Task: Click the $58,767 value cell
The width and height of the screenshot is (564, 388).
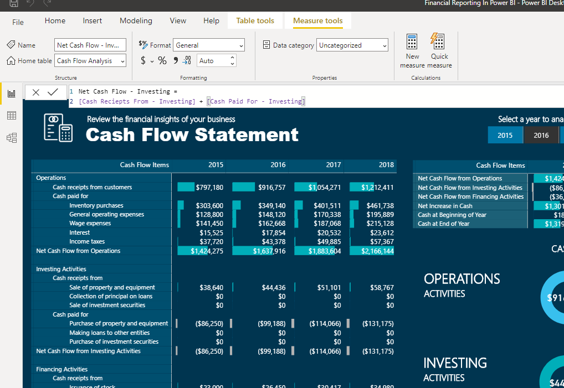Action: pyautogui.click(x=382, y=288)
